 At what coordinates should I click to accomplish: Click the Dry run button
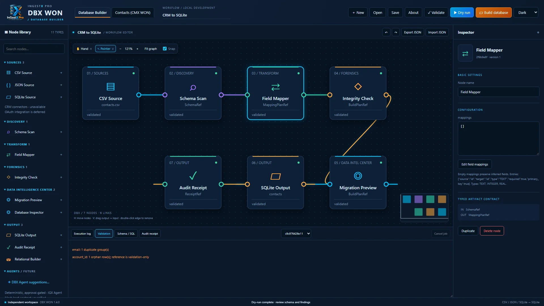pyautogui.click(x=462, y=12)
